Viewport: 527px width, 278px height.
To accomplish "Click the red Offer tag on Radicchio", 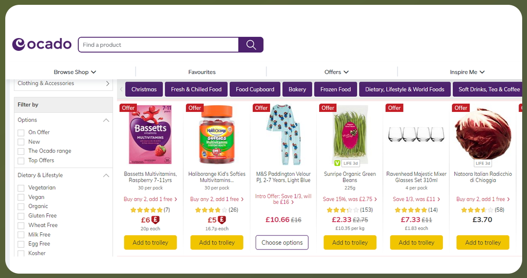I will pos(461,108).
